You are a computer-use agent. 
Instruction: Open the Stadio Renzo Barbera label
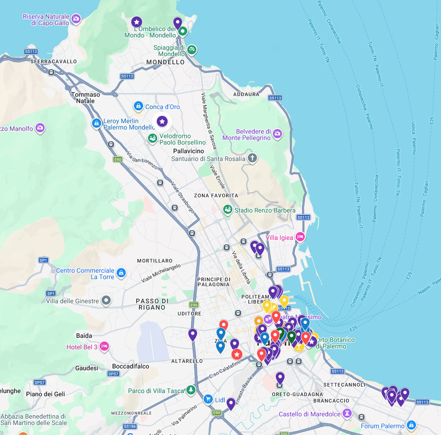click(x=265, y=210)
